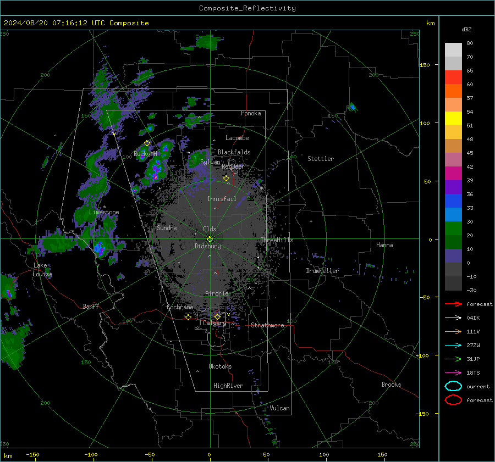Click the Hanna city label

point(384,245)
